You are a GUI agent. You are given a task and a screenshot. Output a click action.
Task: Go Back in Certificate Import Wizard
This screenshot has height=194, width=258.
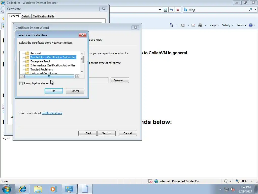point(87,133)
